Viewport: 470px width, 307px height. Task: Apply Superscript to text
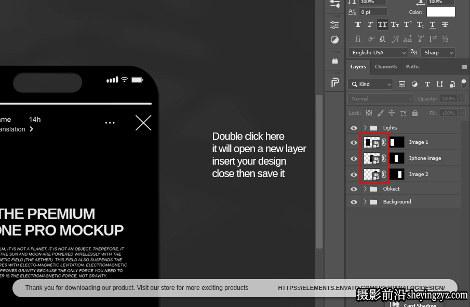click(x=408, y=24)
